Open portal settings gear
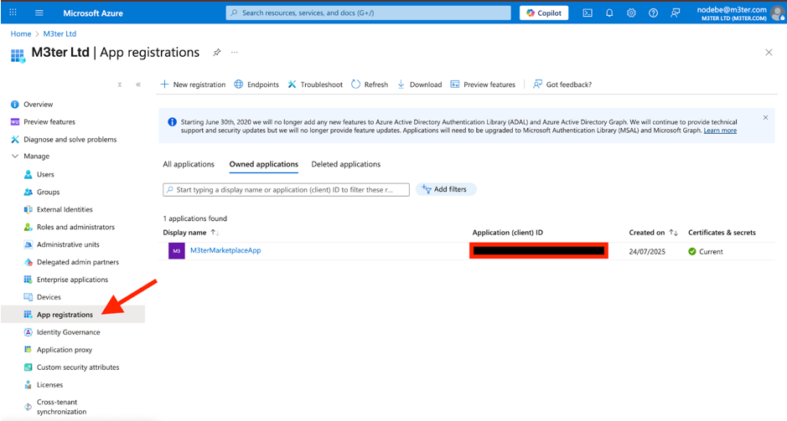 pos(631,13)
